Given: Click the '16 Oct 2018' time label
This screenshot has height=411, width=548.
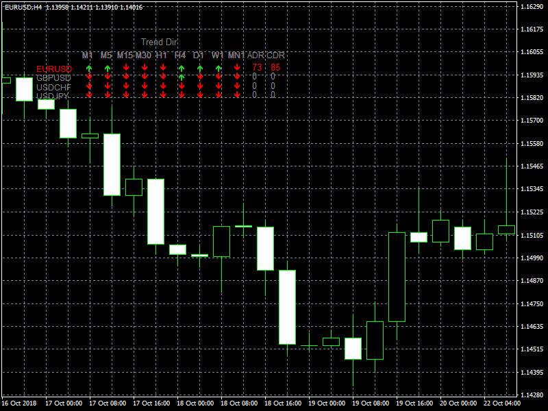Looking at the screenshot, I should [19, 403].
